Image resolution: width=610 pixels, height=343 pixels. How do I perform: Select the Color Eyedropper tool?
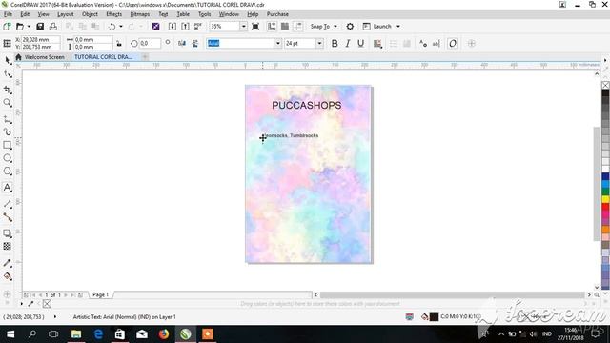8,263
